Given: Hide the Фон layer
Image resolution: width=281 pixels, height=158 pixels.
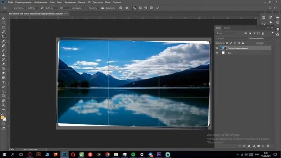Looking at the screenshot, I should pos(217,53).
